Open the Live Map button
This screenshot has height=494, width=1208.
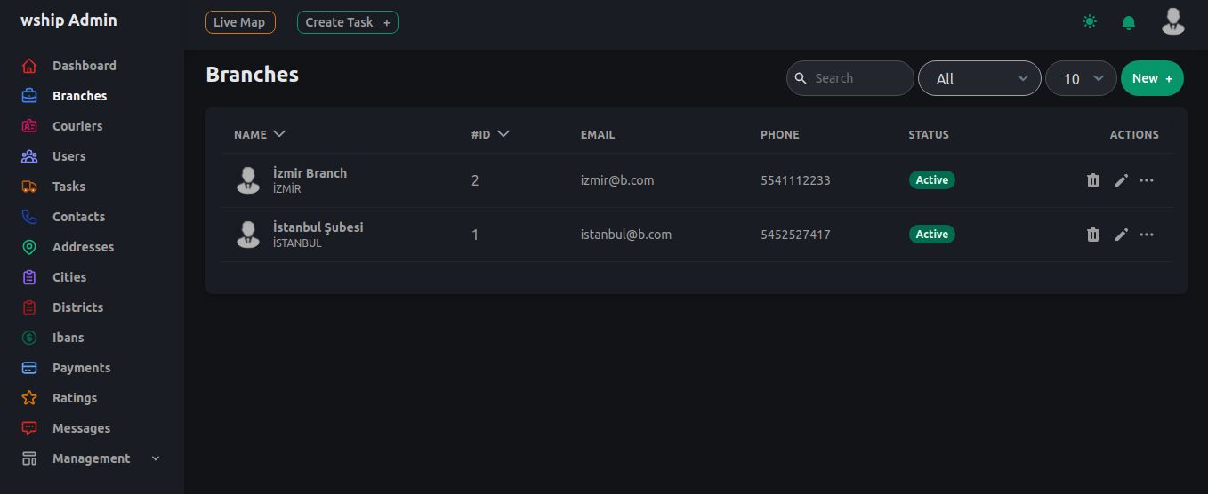(239, 22)
